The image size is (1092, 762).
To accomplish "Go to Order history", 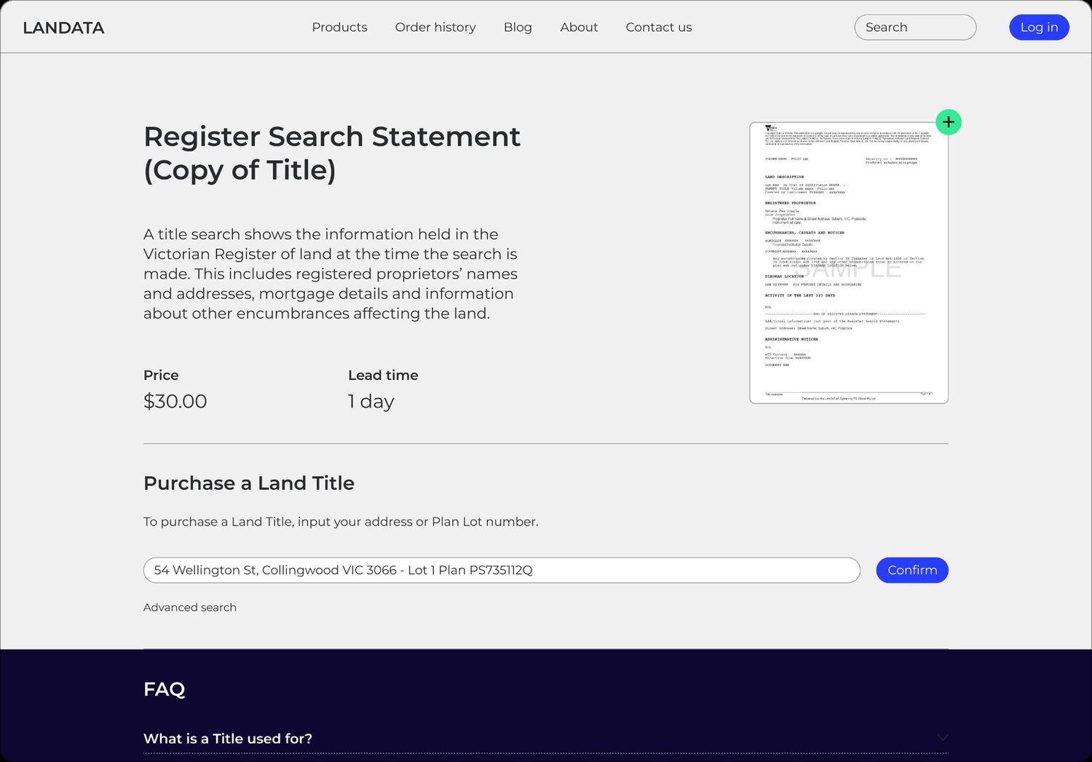I will pyautogui.click(x=435, y=27).
